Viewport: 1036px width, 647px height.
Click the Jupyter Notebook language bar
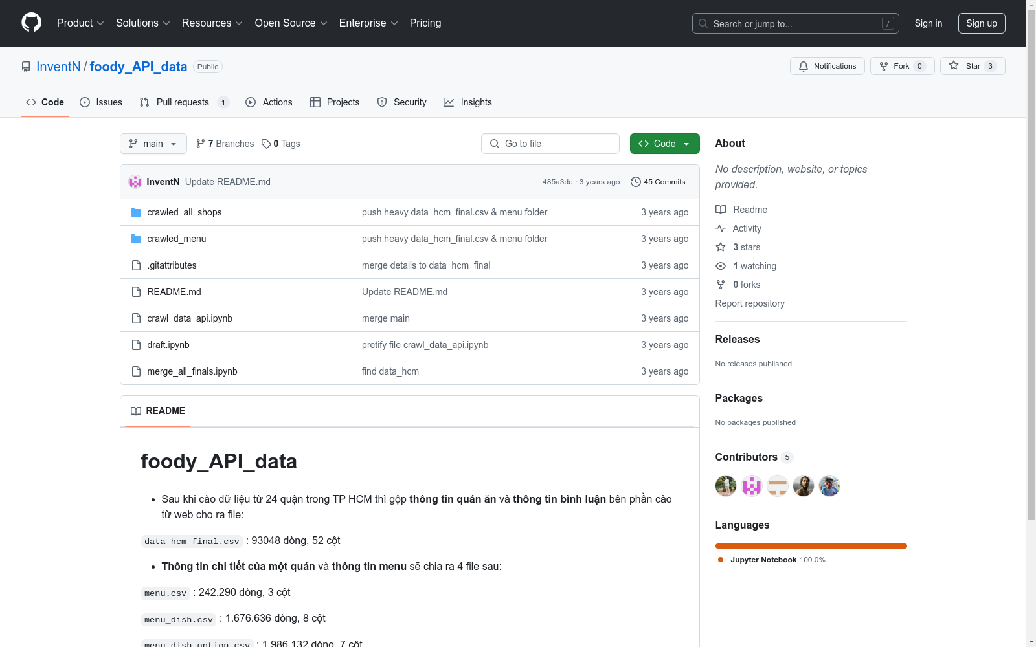pos(811,546)
